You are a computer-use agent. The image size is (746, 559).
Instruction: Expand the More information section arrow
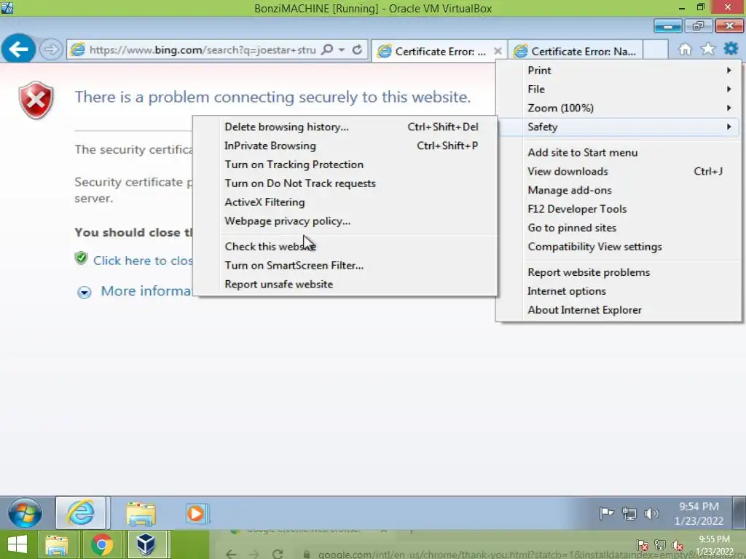tap(85, 292)
